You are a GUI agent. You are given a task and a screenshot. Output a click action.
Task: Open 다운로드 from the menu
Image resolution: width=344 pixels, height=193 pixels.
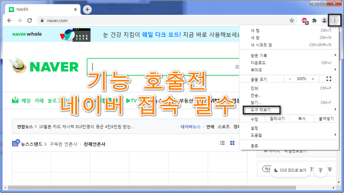click(x=289, y=63)
